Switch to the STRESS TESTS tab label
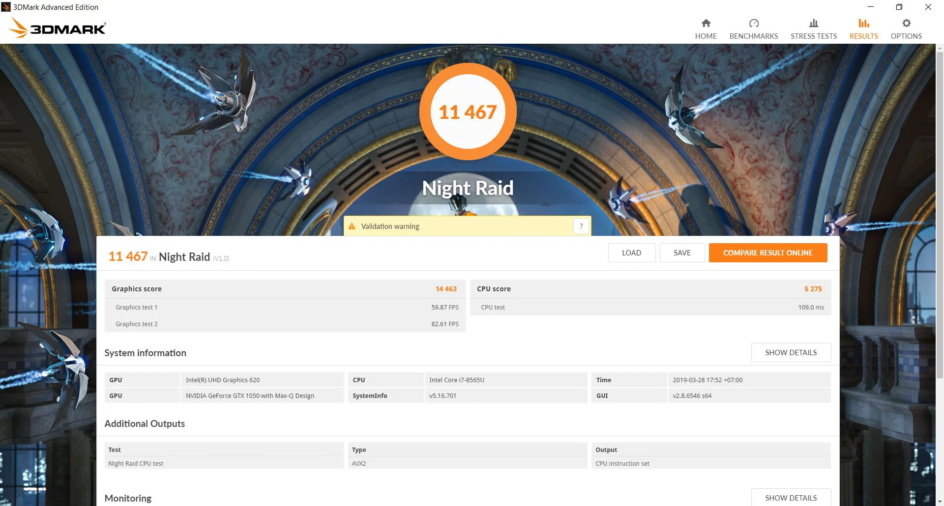 [814, 36]
